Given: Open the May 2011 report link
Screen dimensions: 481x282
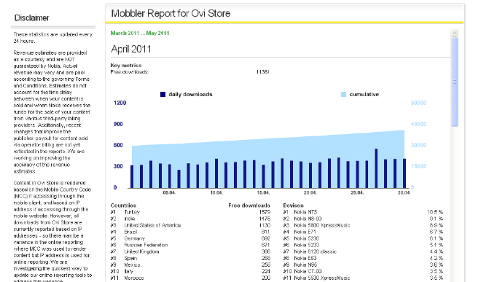Looking at the screenshot, I should click(x=157, y=33).
